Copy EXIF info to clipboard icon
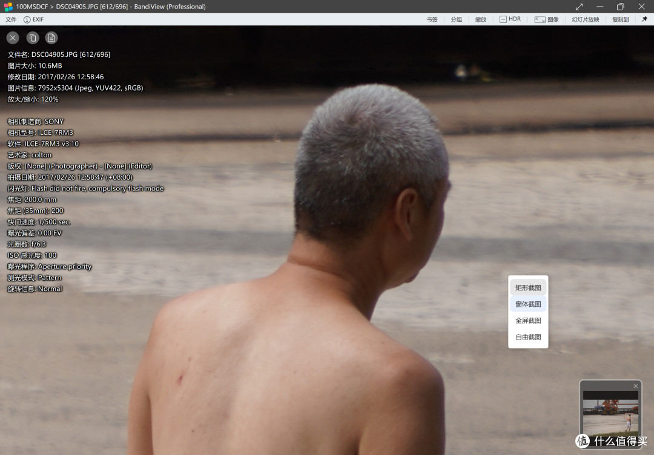The width and height of the screenshot is (654, 455). (x=33, y=38)
